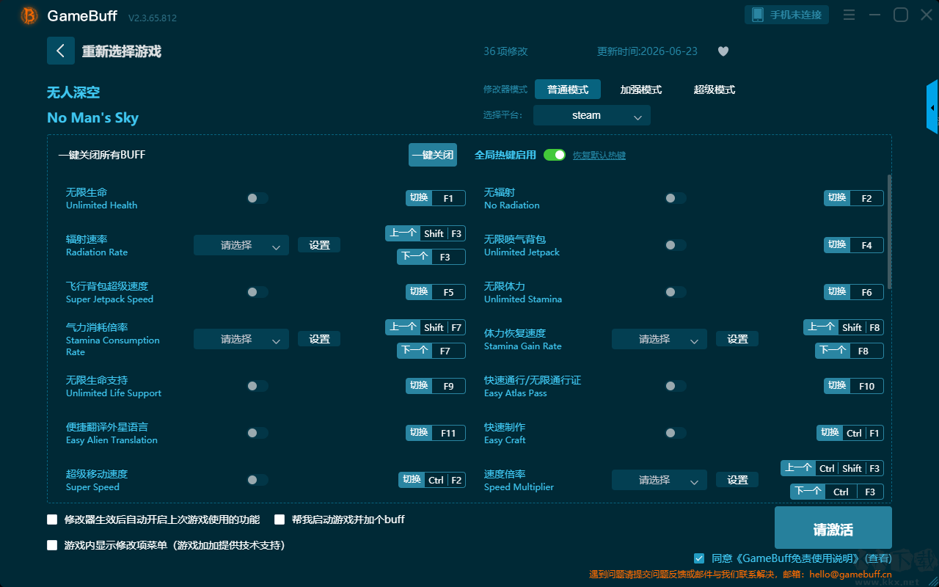Click 设置 button for Stamina Consumption Rate
This screenshot has height=587, width=939.
point(319,339)
